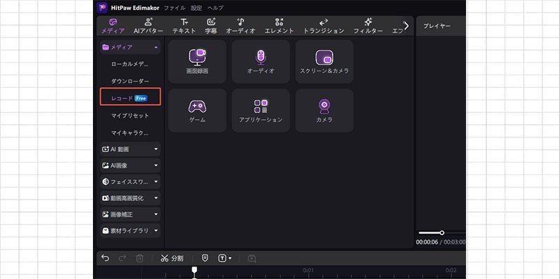Image resolution: width=559 pixels, height=279 pixels.
Task: Select ダウンローダー in sidebar
Action: tap(130, 82)
